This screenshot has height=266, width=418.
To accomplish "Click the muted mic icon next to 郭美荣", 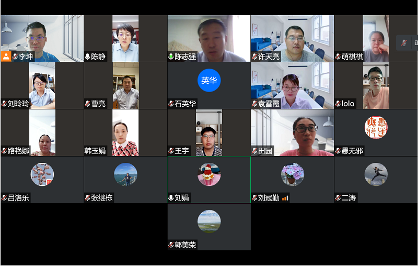I will 171,245.
